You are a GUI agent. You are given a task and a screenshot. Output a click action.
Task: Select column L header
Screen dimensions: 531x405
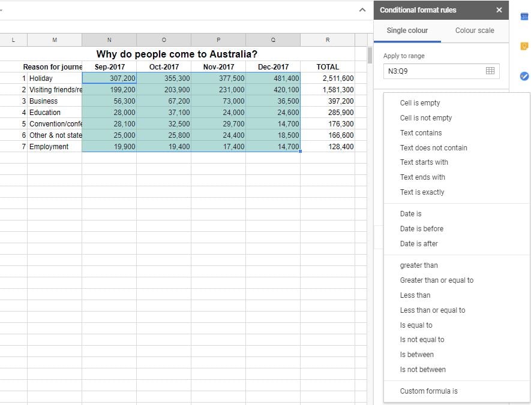13,40
